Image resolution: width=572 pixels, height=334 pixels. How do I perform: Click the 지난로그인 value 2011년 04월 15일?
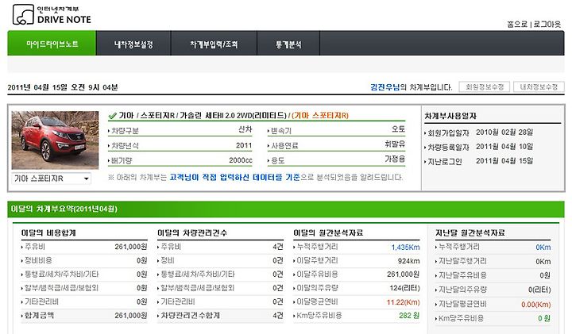pyautogui.click(x=504, y=160)
